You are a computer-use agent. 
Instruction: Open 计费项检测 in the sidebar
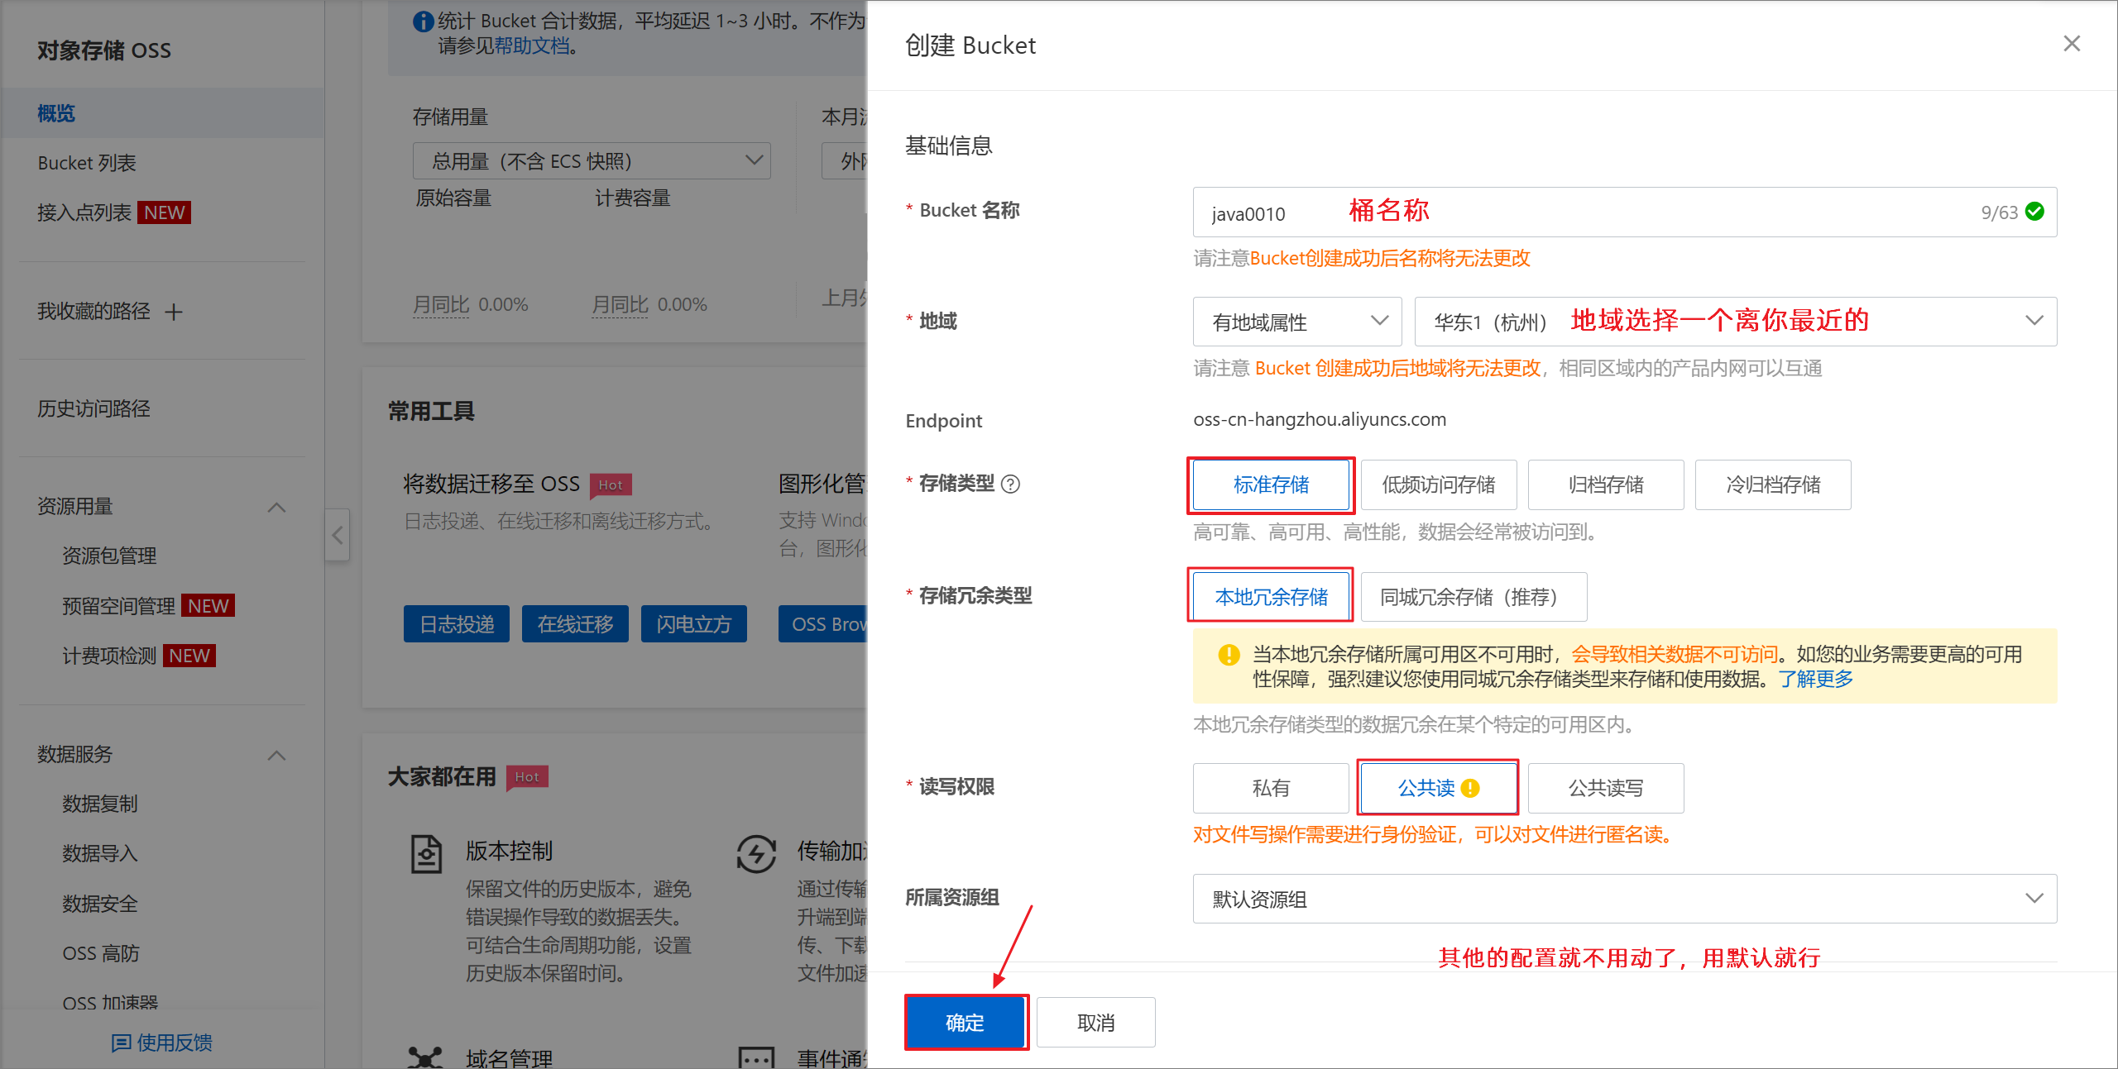[x=109, y=656]
